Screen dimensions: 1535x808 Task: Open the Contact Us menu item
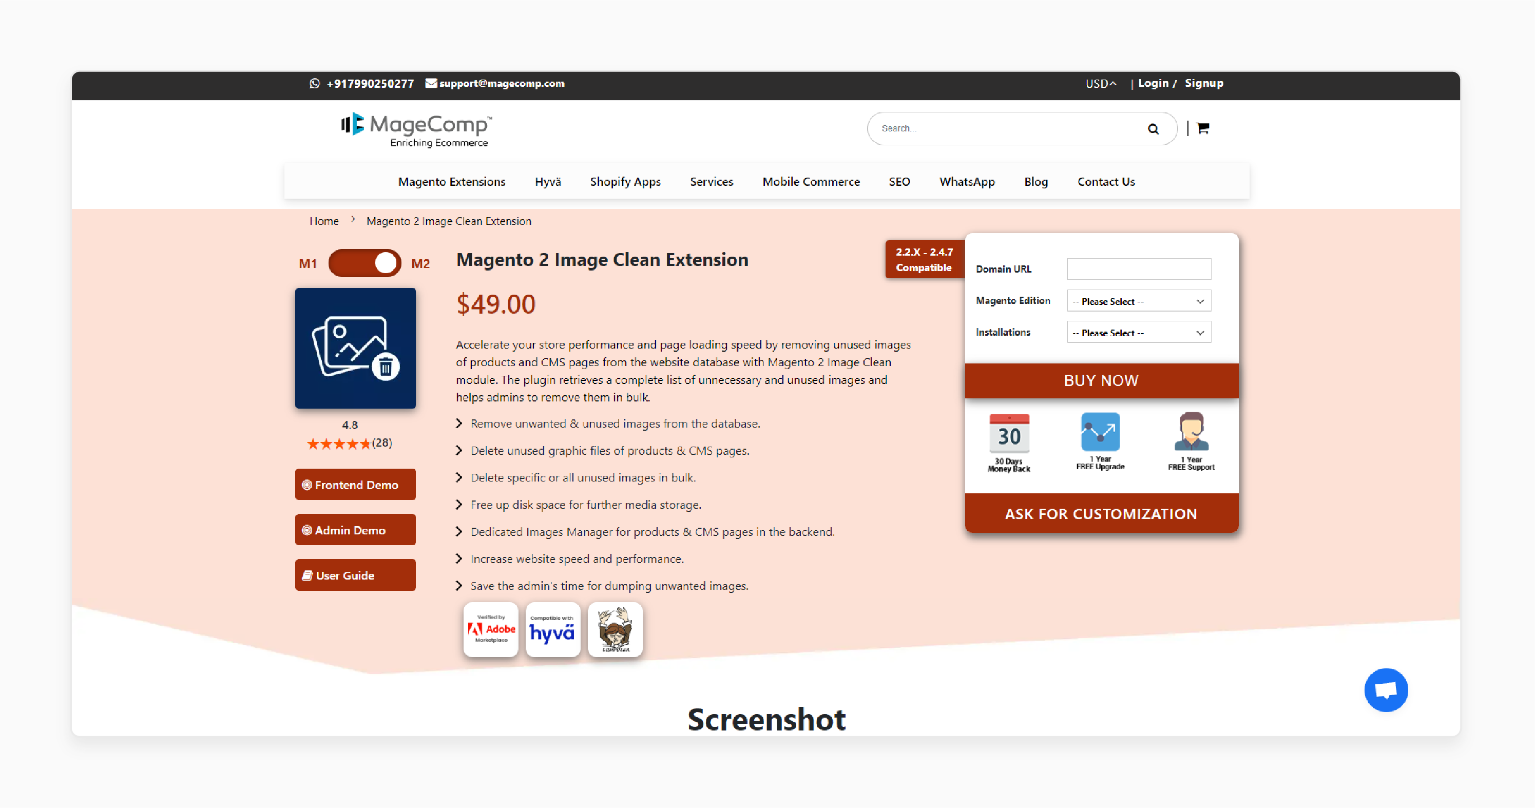(x=1106, y=182)
